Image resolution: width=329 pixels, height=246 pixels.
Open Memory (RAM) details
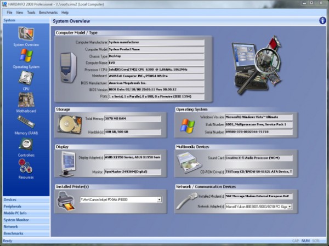point(26,122)
